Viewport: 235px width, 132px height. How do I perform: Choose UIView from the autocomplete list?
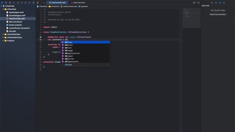pyautogui.click(x=85, y=43)
